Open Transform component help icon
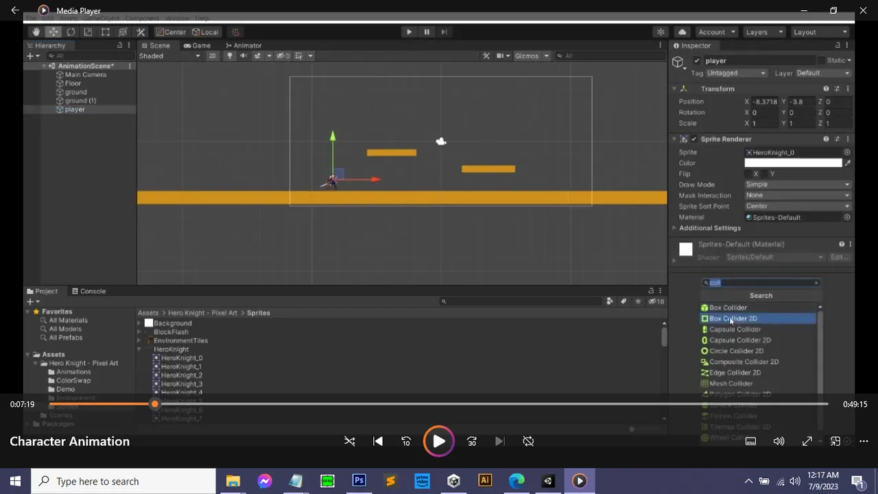Image resolution: width=878 pixels, height=494 pixels. [x=826, y=89]
